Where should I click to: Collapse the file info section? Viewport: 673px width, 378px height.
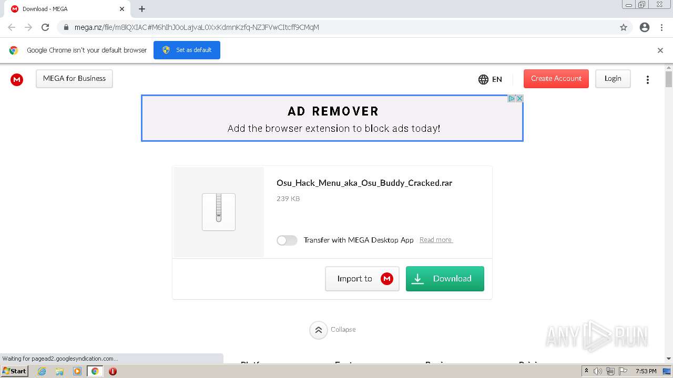[x=319, y=330]
